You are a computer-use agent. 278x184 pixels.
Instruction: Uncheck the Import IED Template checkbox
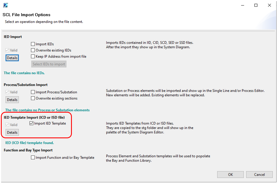pos(31,124)
